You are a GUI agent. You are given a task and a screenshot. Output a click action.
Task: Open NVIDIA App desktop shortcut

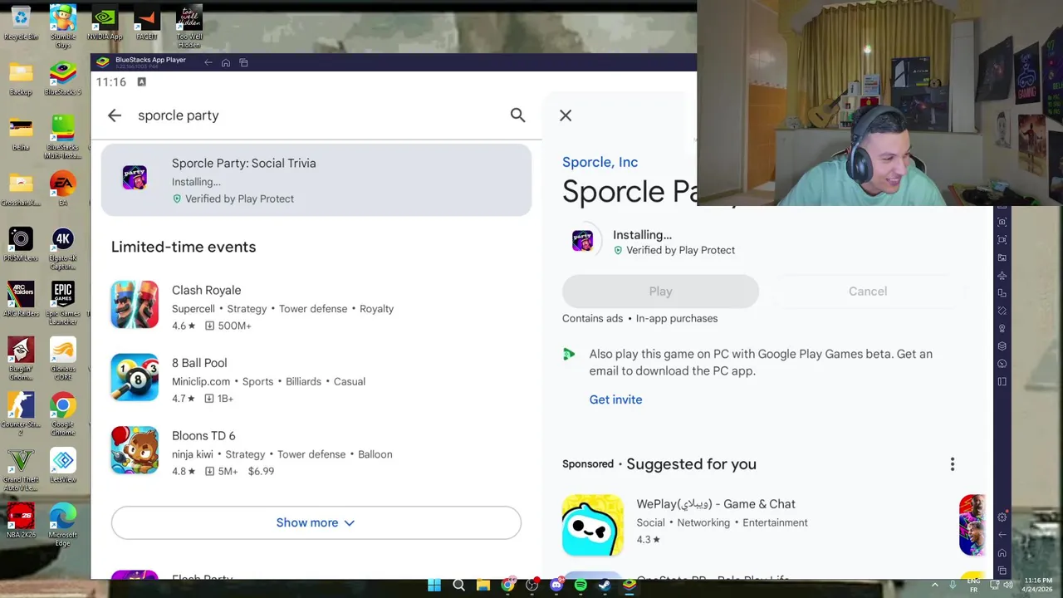click(105, 23)
